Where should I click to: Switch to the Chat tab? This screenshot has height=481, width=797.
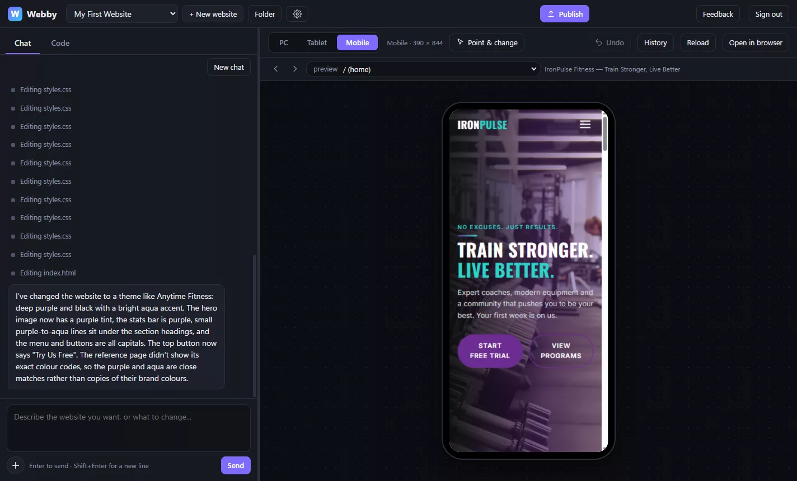click(23, 43)
